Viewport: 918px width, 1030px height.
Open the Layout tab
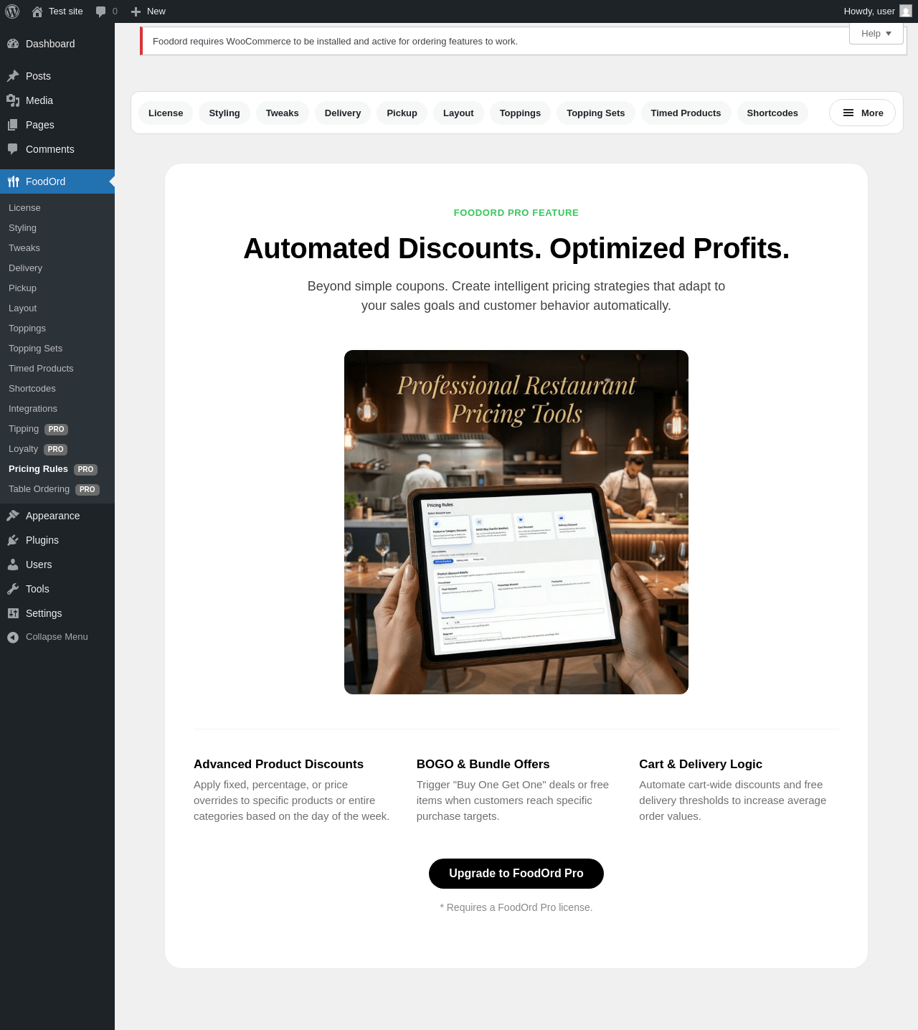[x=458, y=113]
